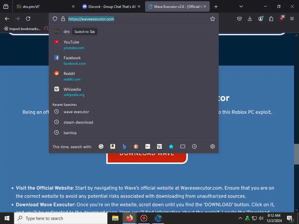This screenshot has width=299, height=224.
Task: Open the Downloads panel
Action: click(250, 19)
